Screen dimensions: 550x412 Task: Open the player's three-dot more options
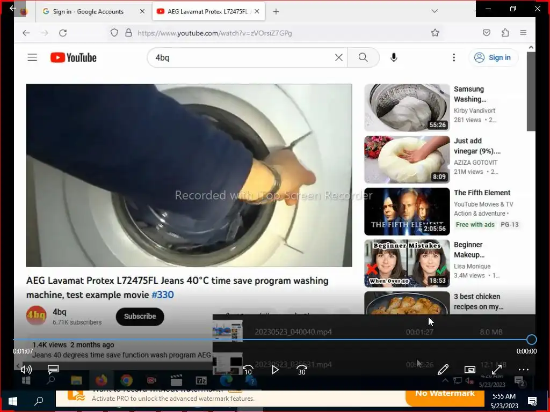tap(523, 370)
